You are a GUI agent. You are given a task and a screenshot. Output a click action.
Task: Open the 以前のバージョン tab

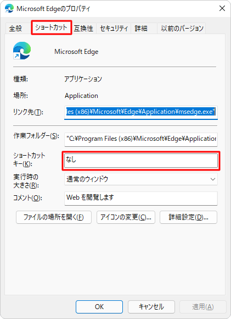click(182, 28)
